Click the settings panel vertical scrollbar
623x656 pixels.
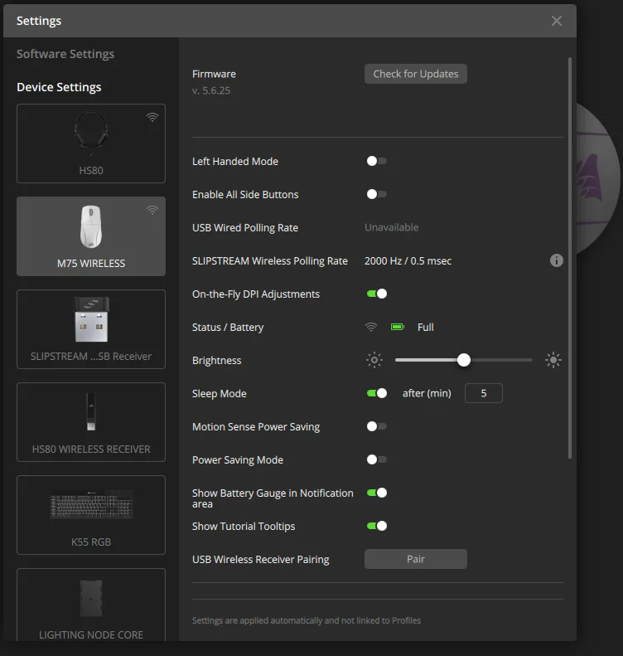(x=569, y=258)
